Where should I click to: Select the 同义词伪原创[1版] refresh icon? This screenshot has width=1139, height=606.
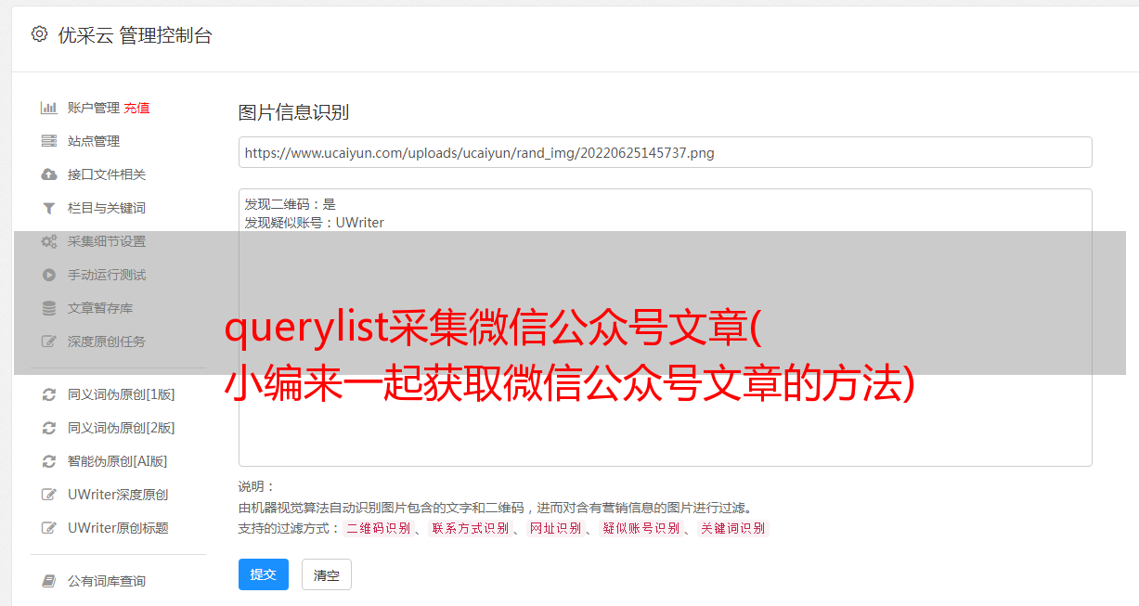coord(49,394)
